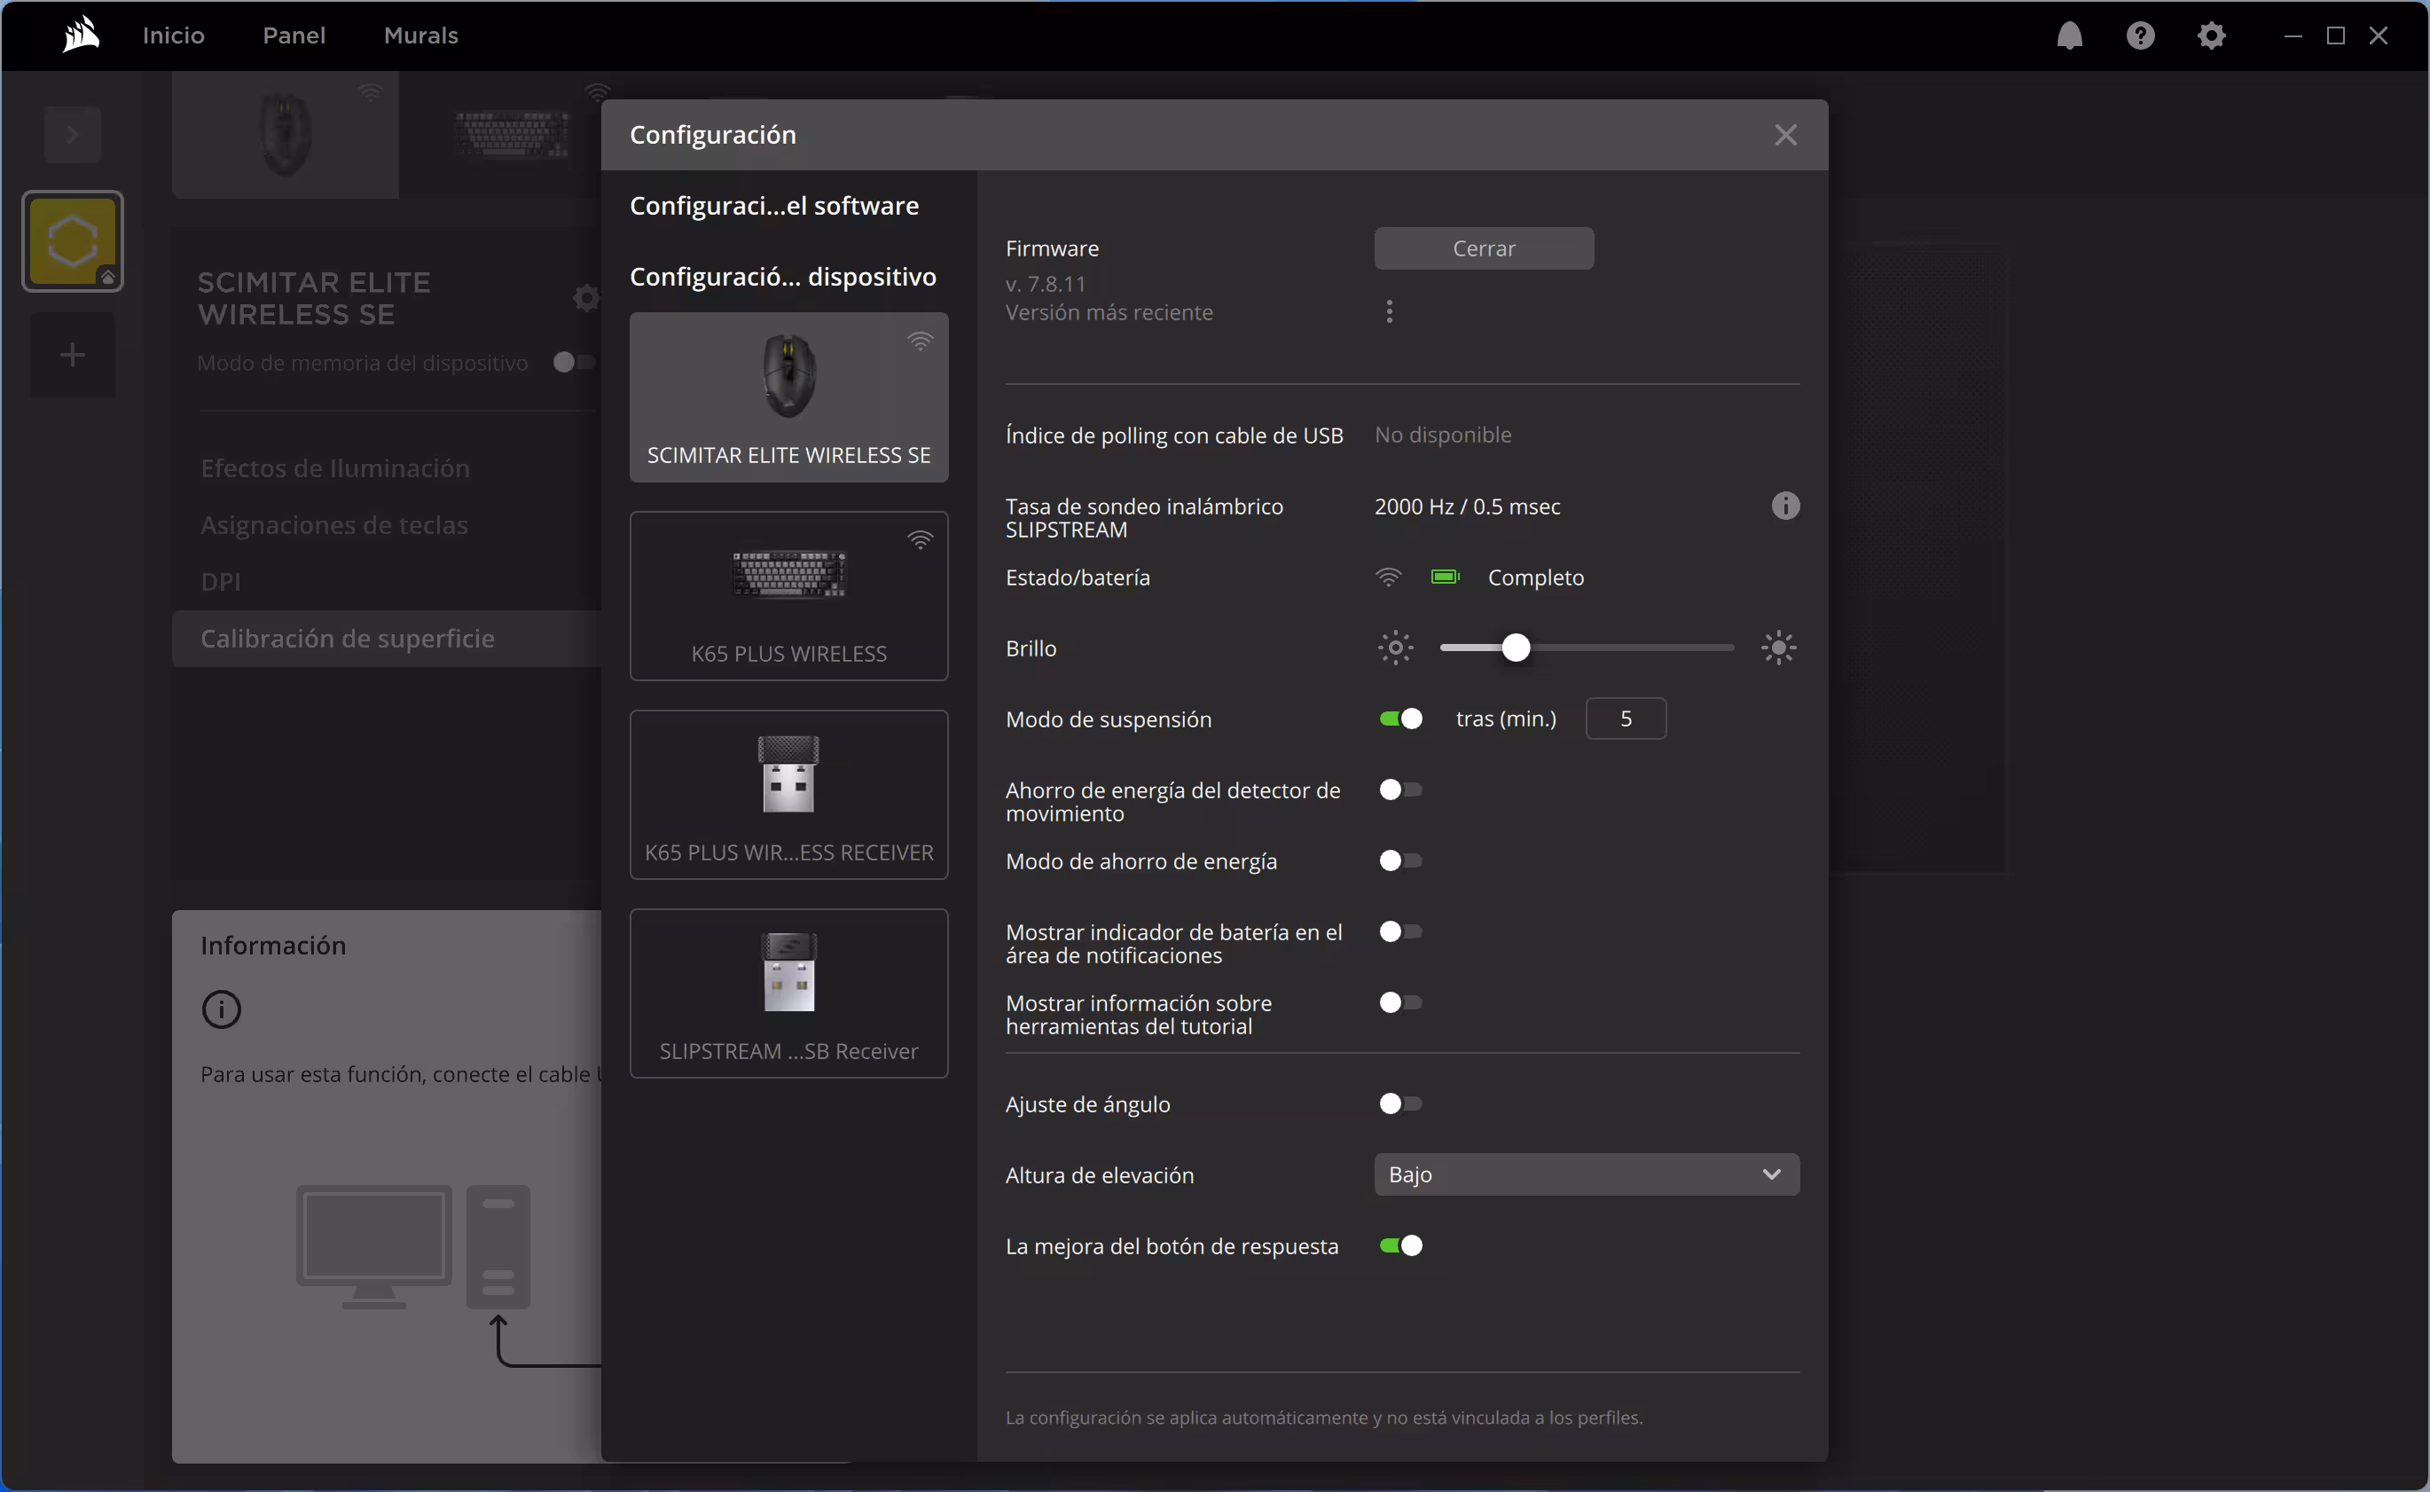The width and height of the screenshot is (2430, 1492).
Task: Select SLIPSTREAM USB Receiver card
Action: tap(789, 993)
